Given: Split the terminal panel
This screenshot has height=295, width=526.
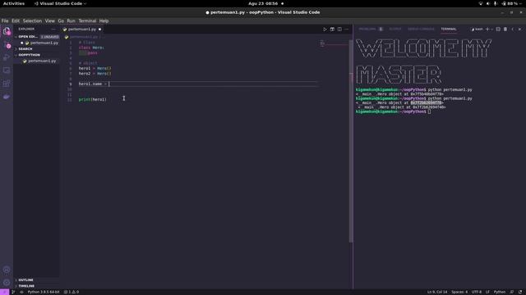Looking at the screenshot, I should point(498,29).
